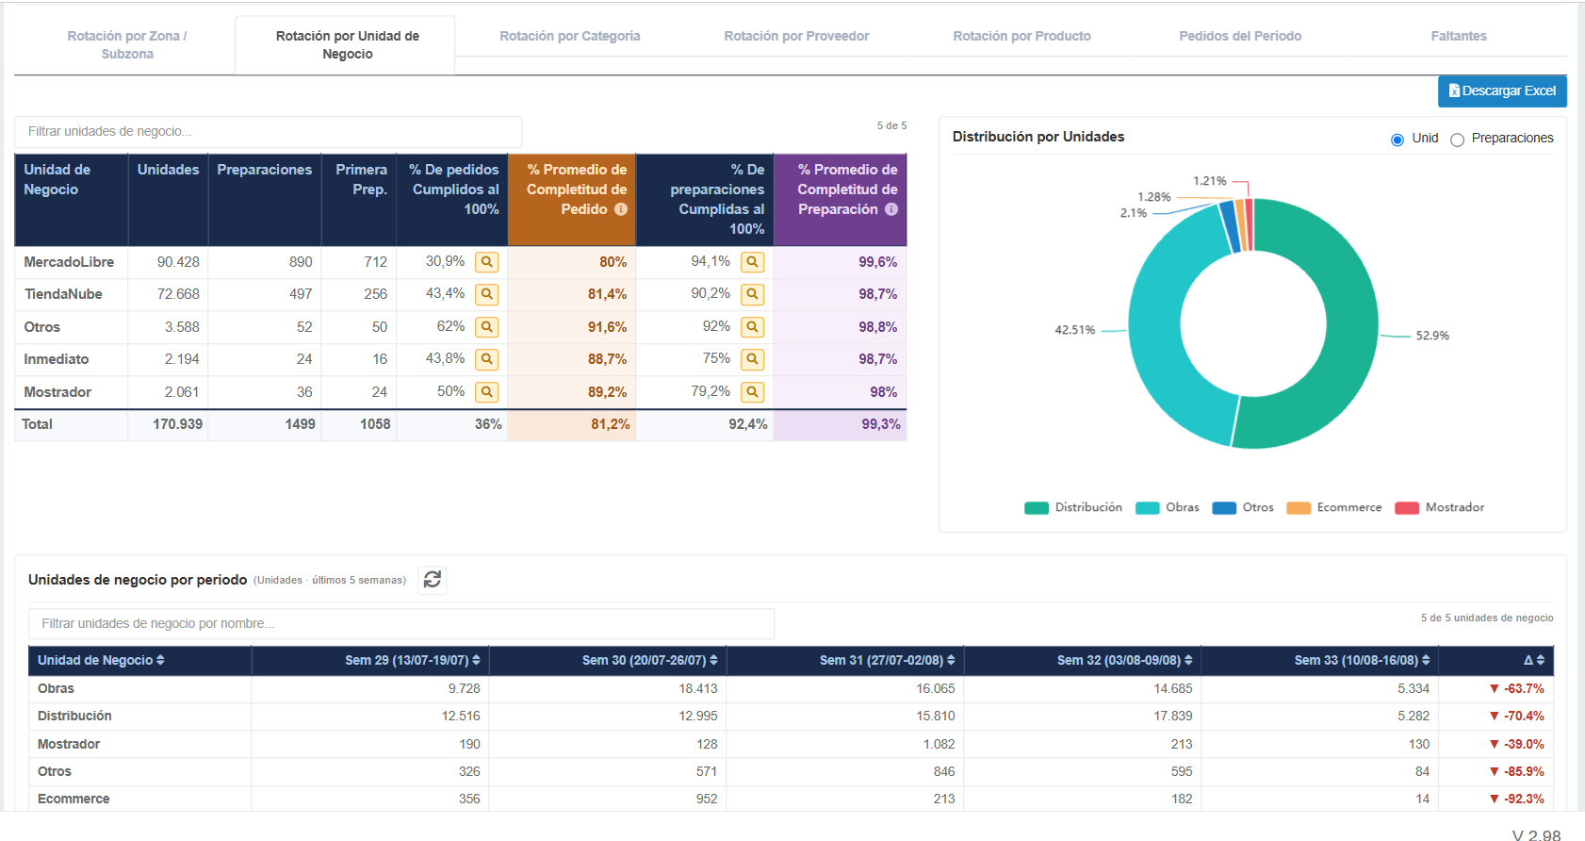Switch to Rotación por Zona / Subzona tab
The width and height of the screenshot is (1585, 841).
coord(126,45)
